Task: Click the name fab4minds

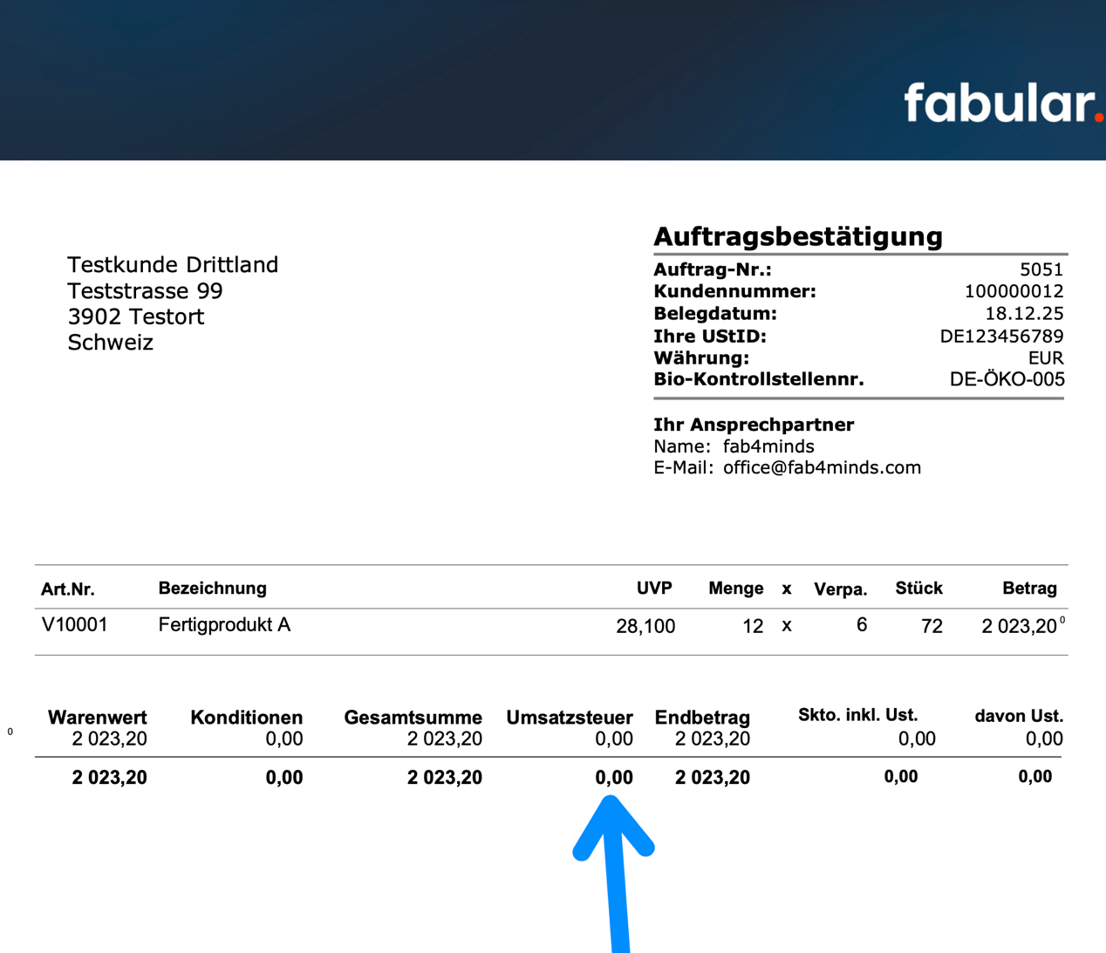Action: click(768, 446)
